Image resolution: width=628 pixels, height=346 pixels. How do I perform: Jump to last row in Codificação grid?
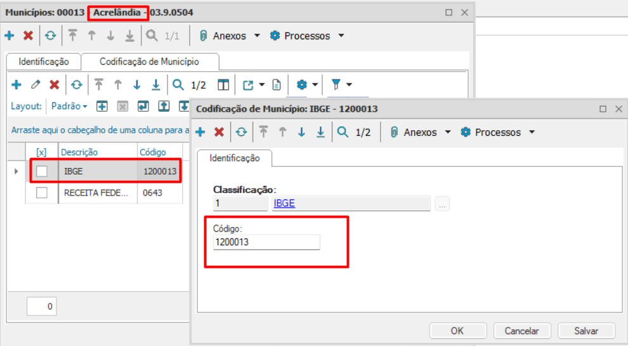pos(156,84)
